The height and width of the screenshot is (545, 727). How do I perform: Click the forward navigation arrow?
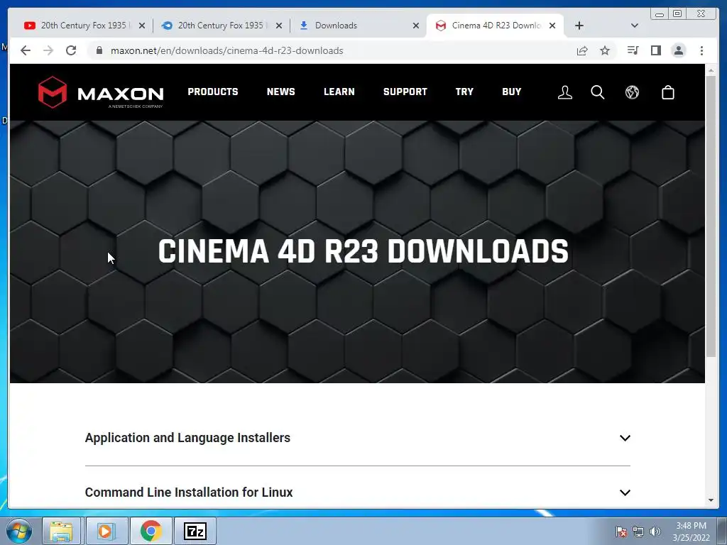coord(48,50)
